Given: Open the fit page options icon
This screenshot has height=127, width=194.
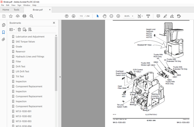Looking at the screenshot, I should [139, 16].
